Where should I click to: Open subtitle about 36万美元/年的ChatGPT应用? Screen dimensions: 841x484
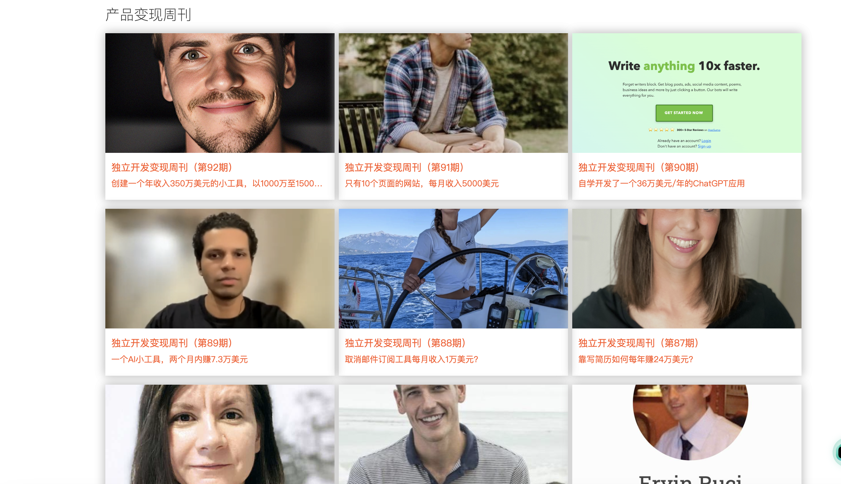[661, 183]
